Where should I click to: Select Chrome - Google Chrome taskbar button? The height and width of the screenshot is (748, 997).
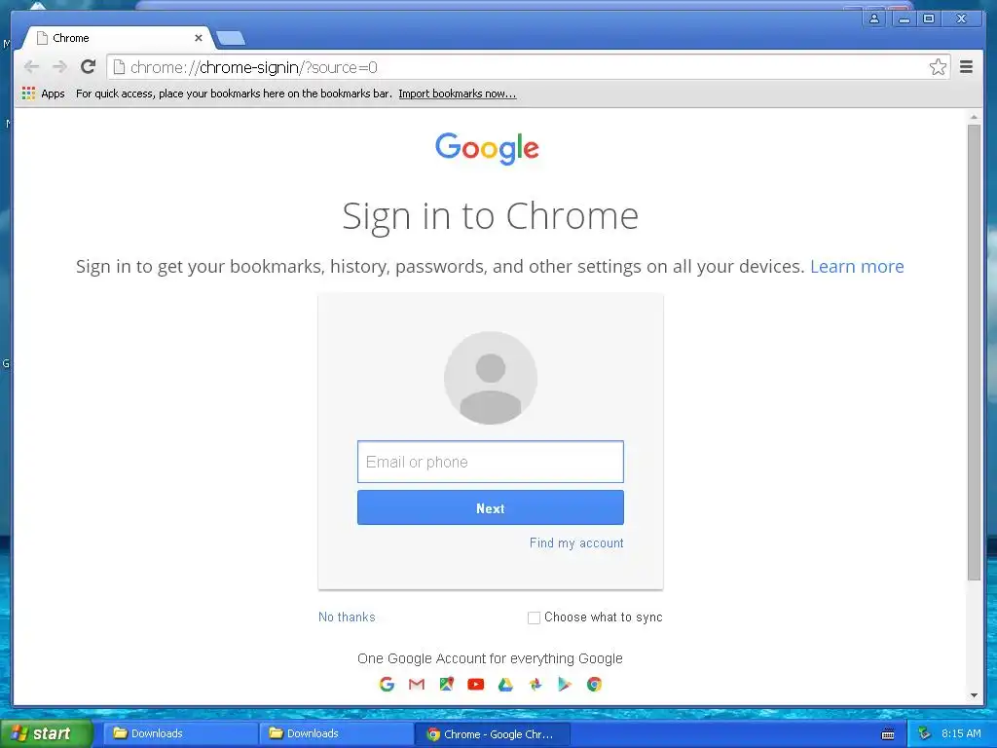(492, 734)
